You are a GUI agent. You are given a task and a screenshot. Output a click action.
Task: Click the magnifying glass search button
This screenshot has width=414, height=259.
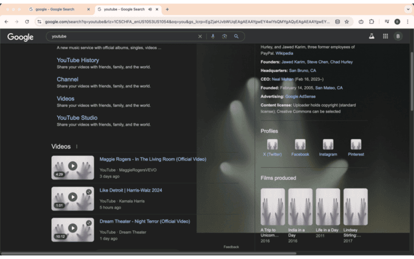[x=237, y=37]
